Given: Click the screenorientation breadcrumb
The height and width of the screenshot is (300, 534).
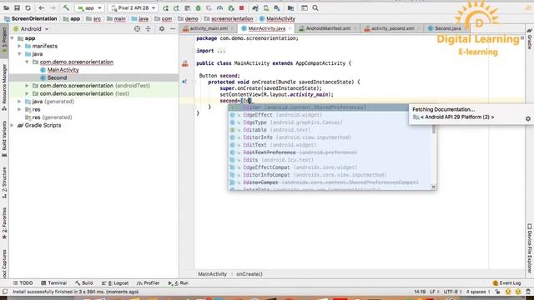Looking at the screenshot, I should point(232,18).
